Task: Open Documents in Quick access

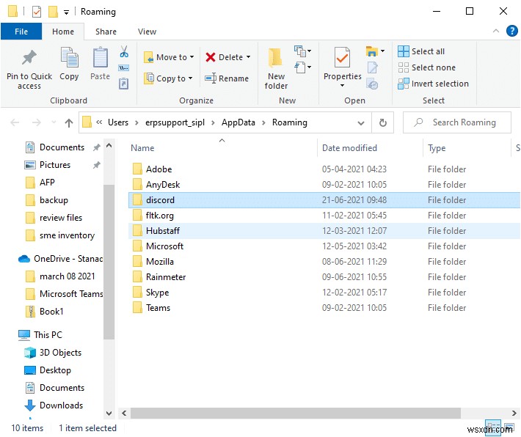Action: coord(62,147)
